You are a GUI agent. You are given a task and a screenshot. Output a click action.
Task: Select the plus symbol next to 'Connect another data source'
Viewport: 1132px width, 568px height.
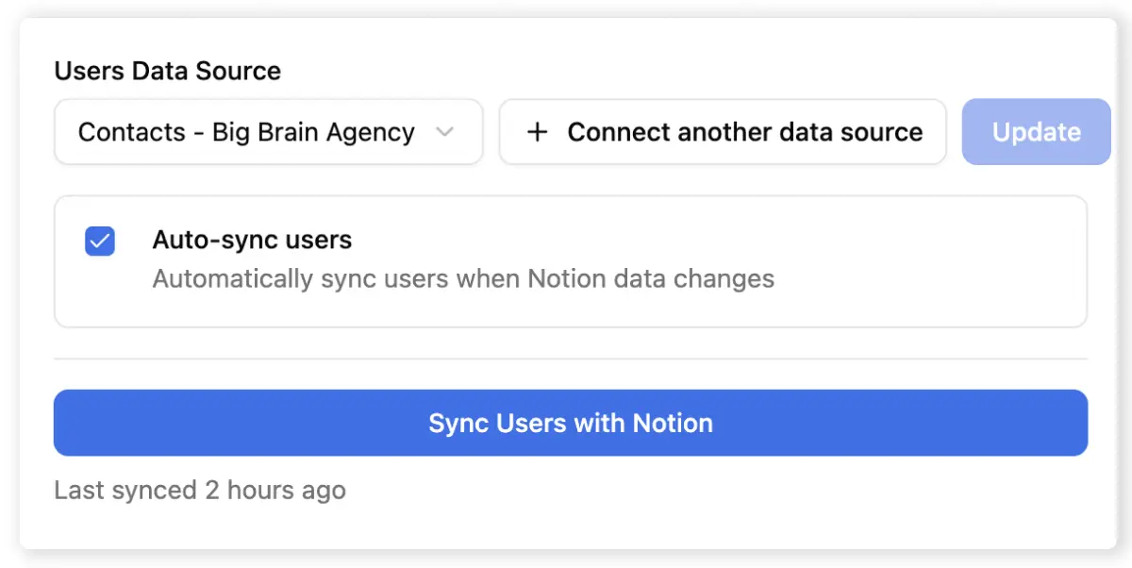537,132
